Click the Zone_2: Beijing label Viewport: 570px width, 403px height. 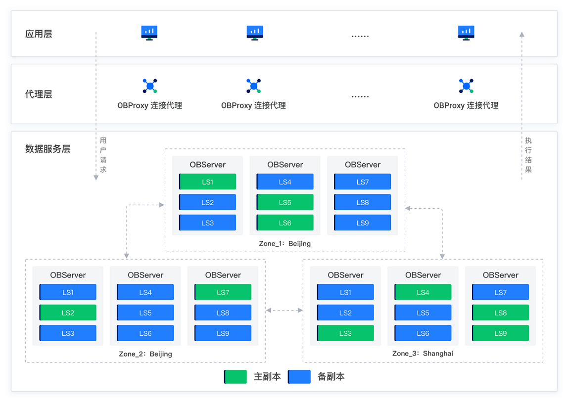click(x=145, y=354)
